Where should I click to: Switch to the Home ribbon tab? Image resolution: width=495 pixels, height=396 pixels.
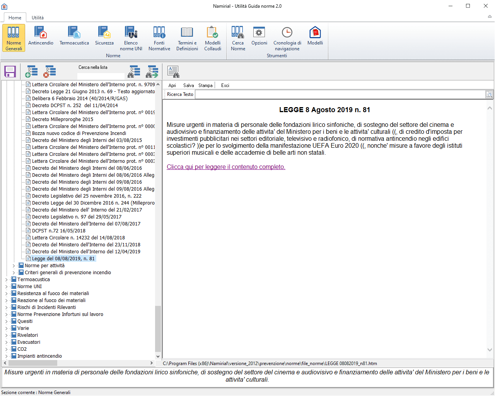tap(15, 17)
